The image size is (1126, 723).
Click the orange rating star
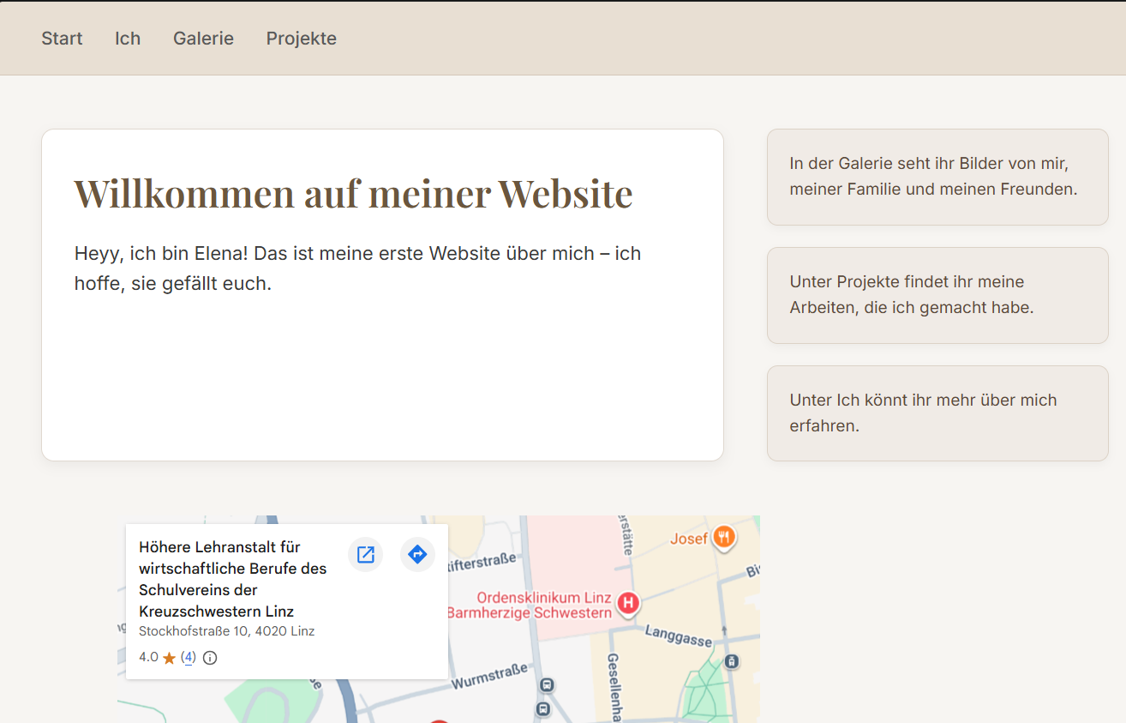click(169, 658)
